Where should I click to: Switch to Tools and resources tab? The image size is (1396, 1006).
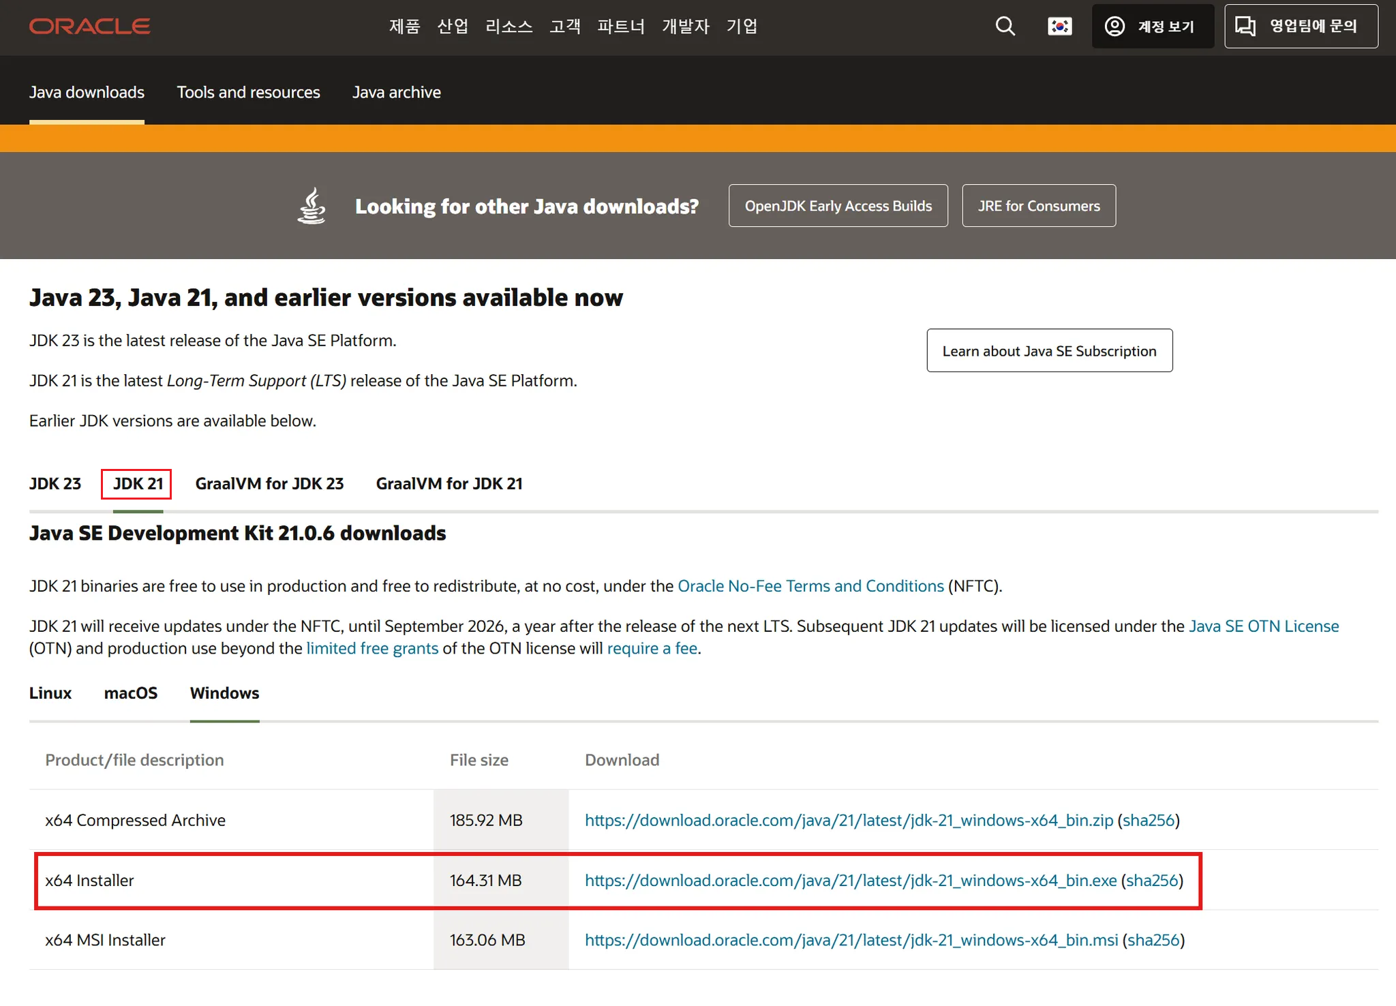[248, 93]
